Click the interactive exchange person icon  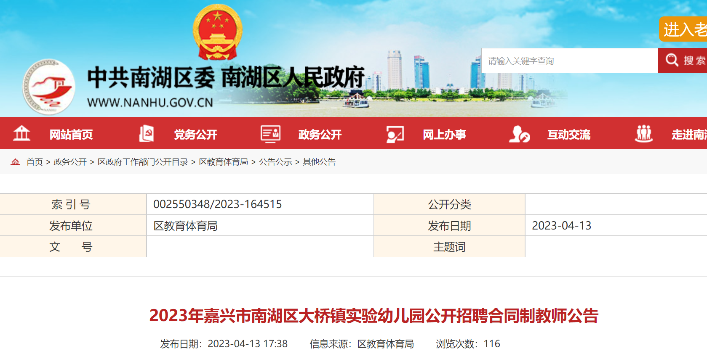tap(519, 134)
